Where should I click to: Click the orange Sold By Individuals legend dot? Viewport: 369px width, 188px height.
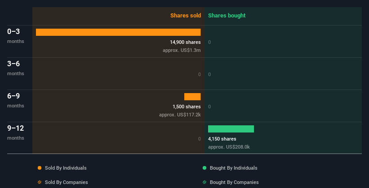40,168
